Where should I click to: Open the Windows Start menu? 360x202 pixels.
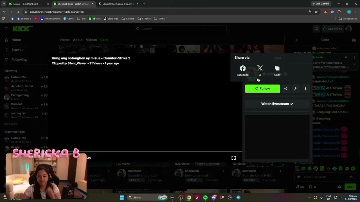122,198
